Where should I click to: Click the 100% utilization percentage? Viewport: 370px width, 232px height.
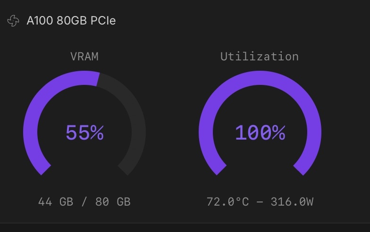click(x=260, y=133)
